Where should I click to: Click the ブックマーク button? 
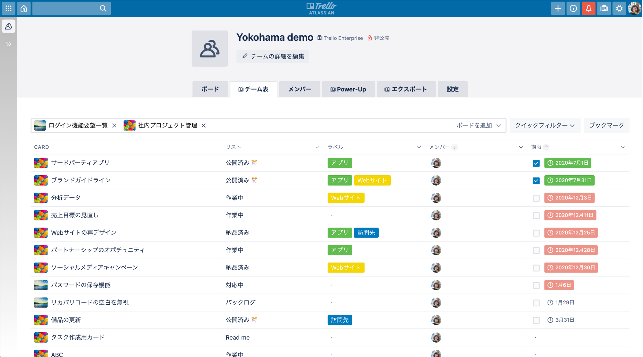pos(606,126)
